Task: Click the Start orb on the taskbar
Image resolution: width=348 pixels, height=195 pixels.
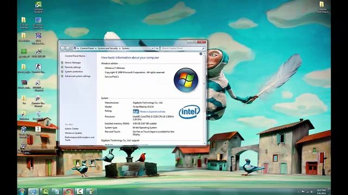Action: point(22,191)
